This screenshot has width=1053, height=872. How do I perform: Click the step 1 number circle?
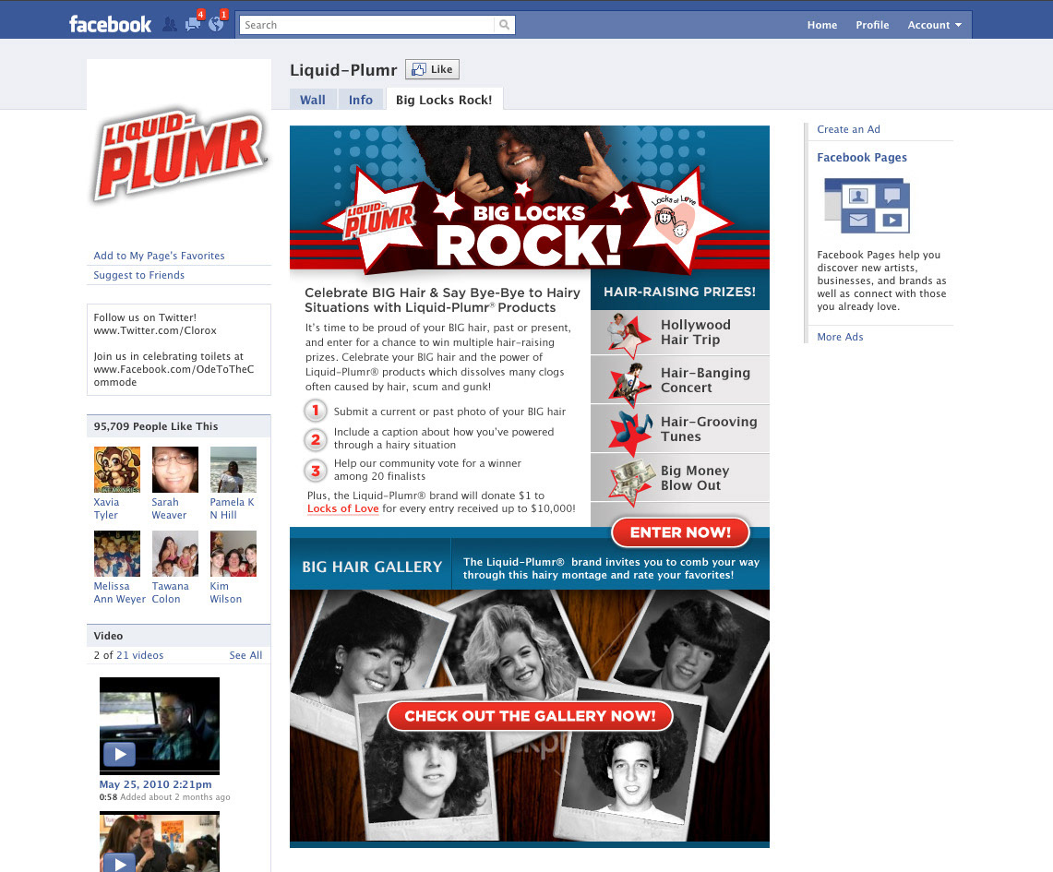(316, 410)
